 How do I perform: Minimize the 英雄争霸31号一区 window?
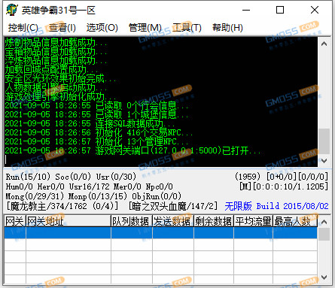(x=246, y=10)
